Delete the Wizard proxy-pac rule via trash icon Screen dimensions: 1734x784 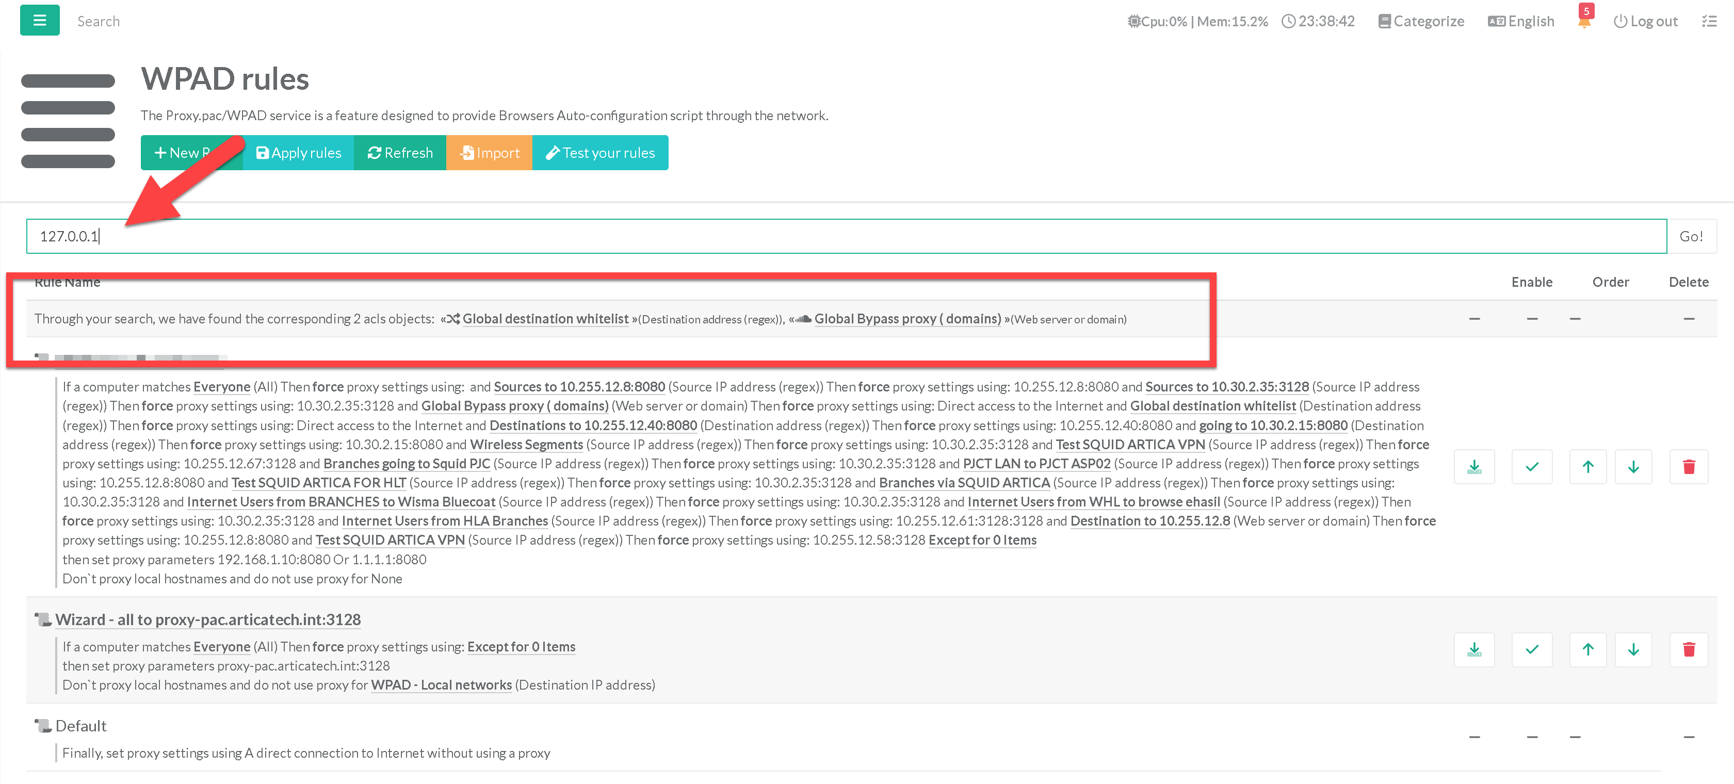tap(1688, 649)
